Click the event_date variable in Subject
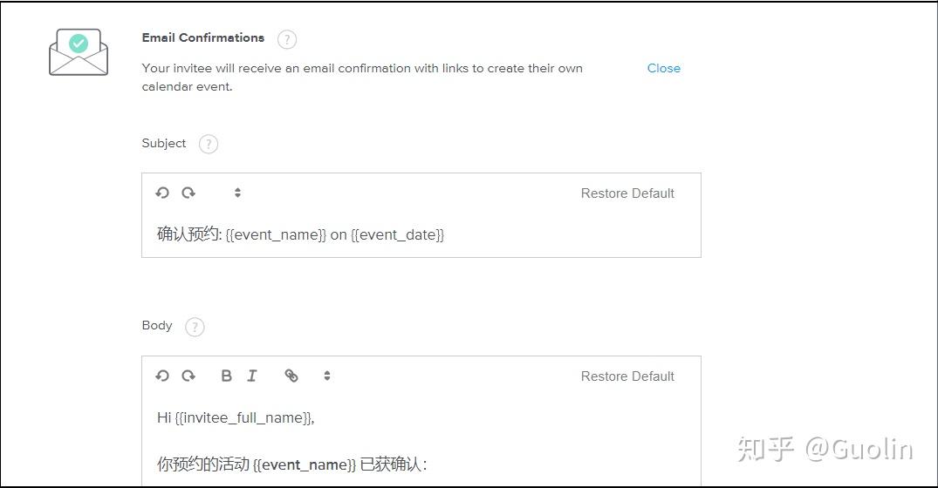 tap(397, 234)
